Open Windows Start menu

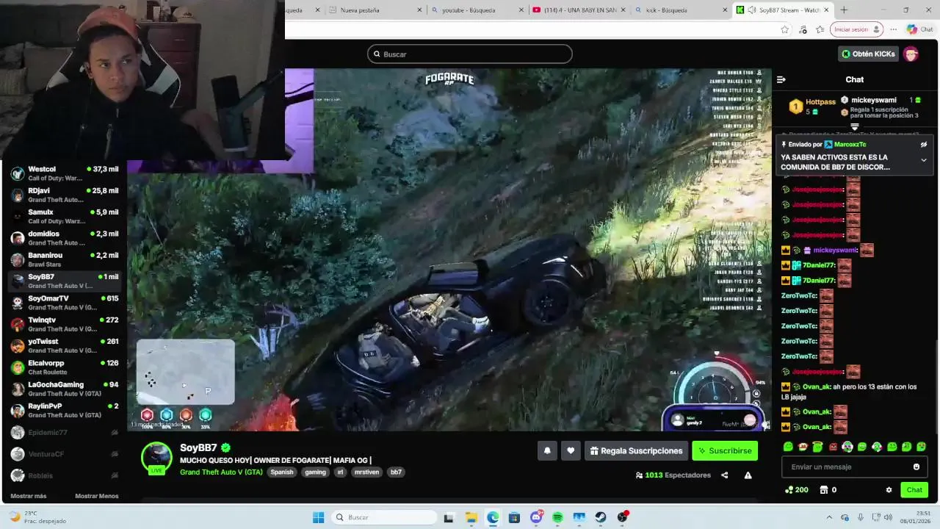point(318,517)
